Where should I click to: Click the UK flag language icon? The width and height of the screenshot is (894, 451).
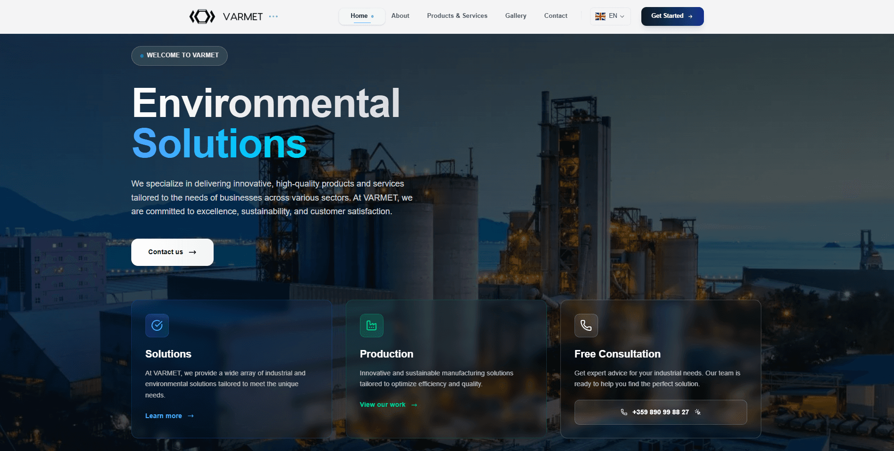tap(600, 16)
